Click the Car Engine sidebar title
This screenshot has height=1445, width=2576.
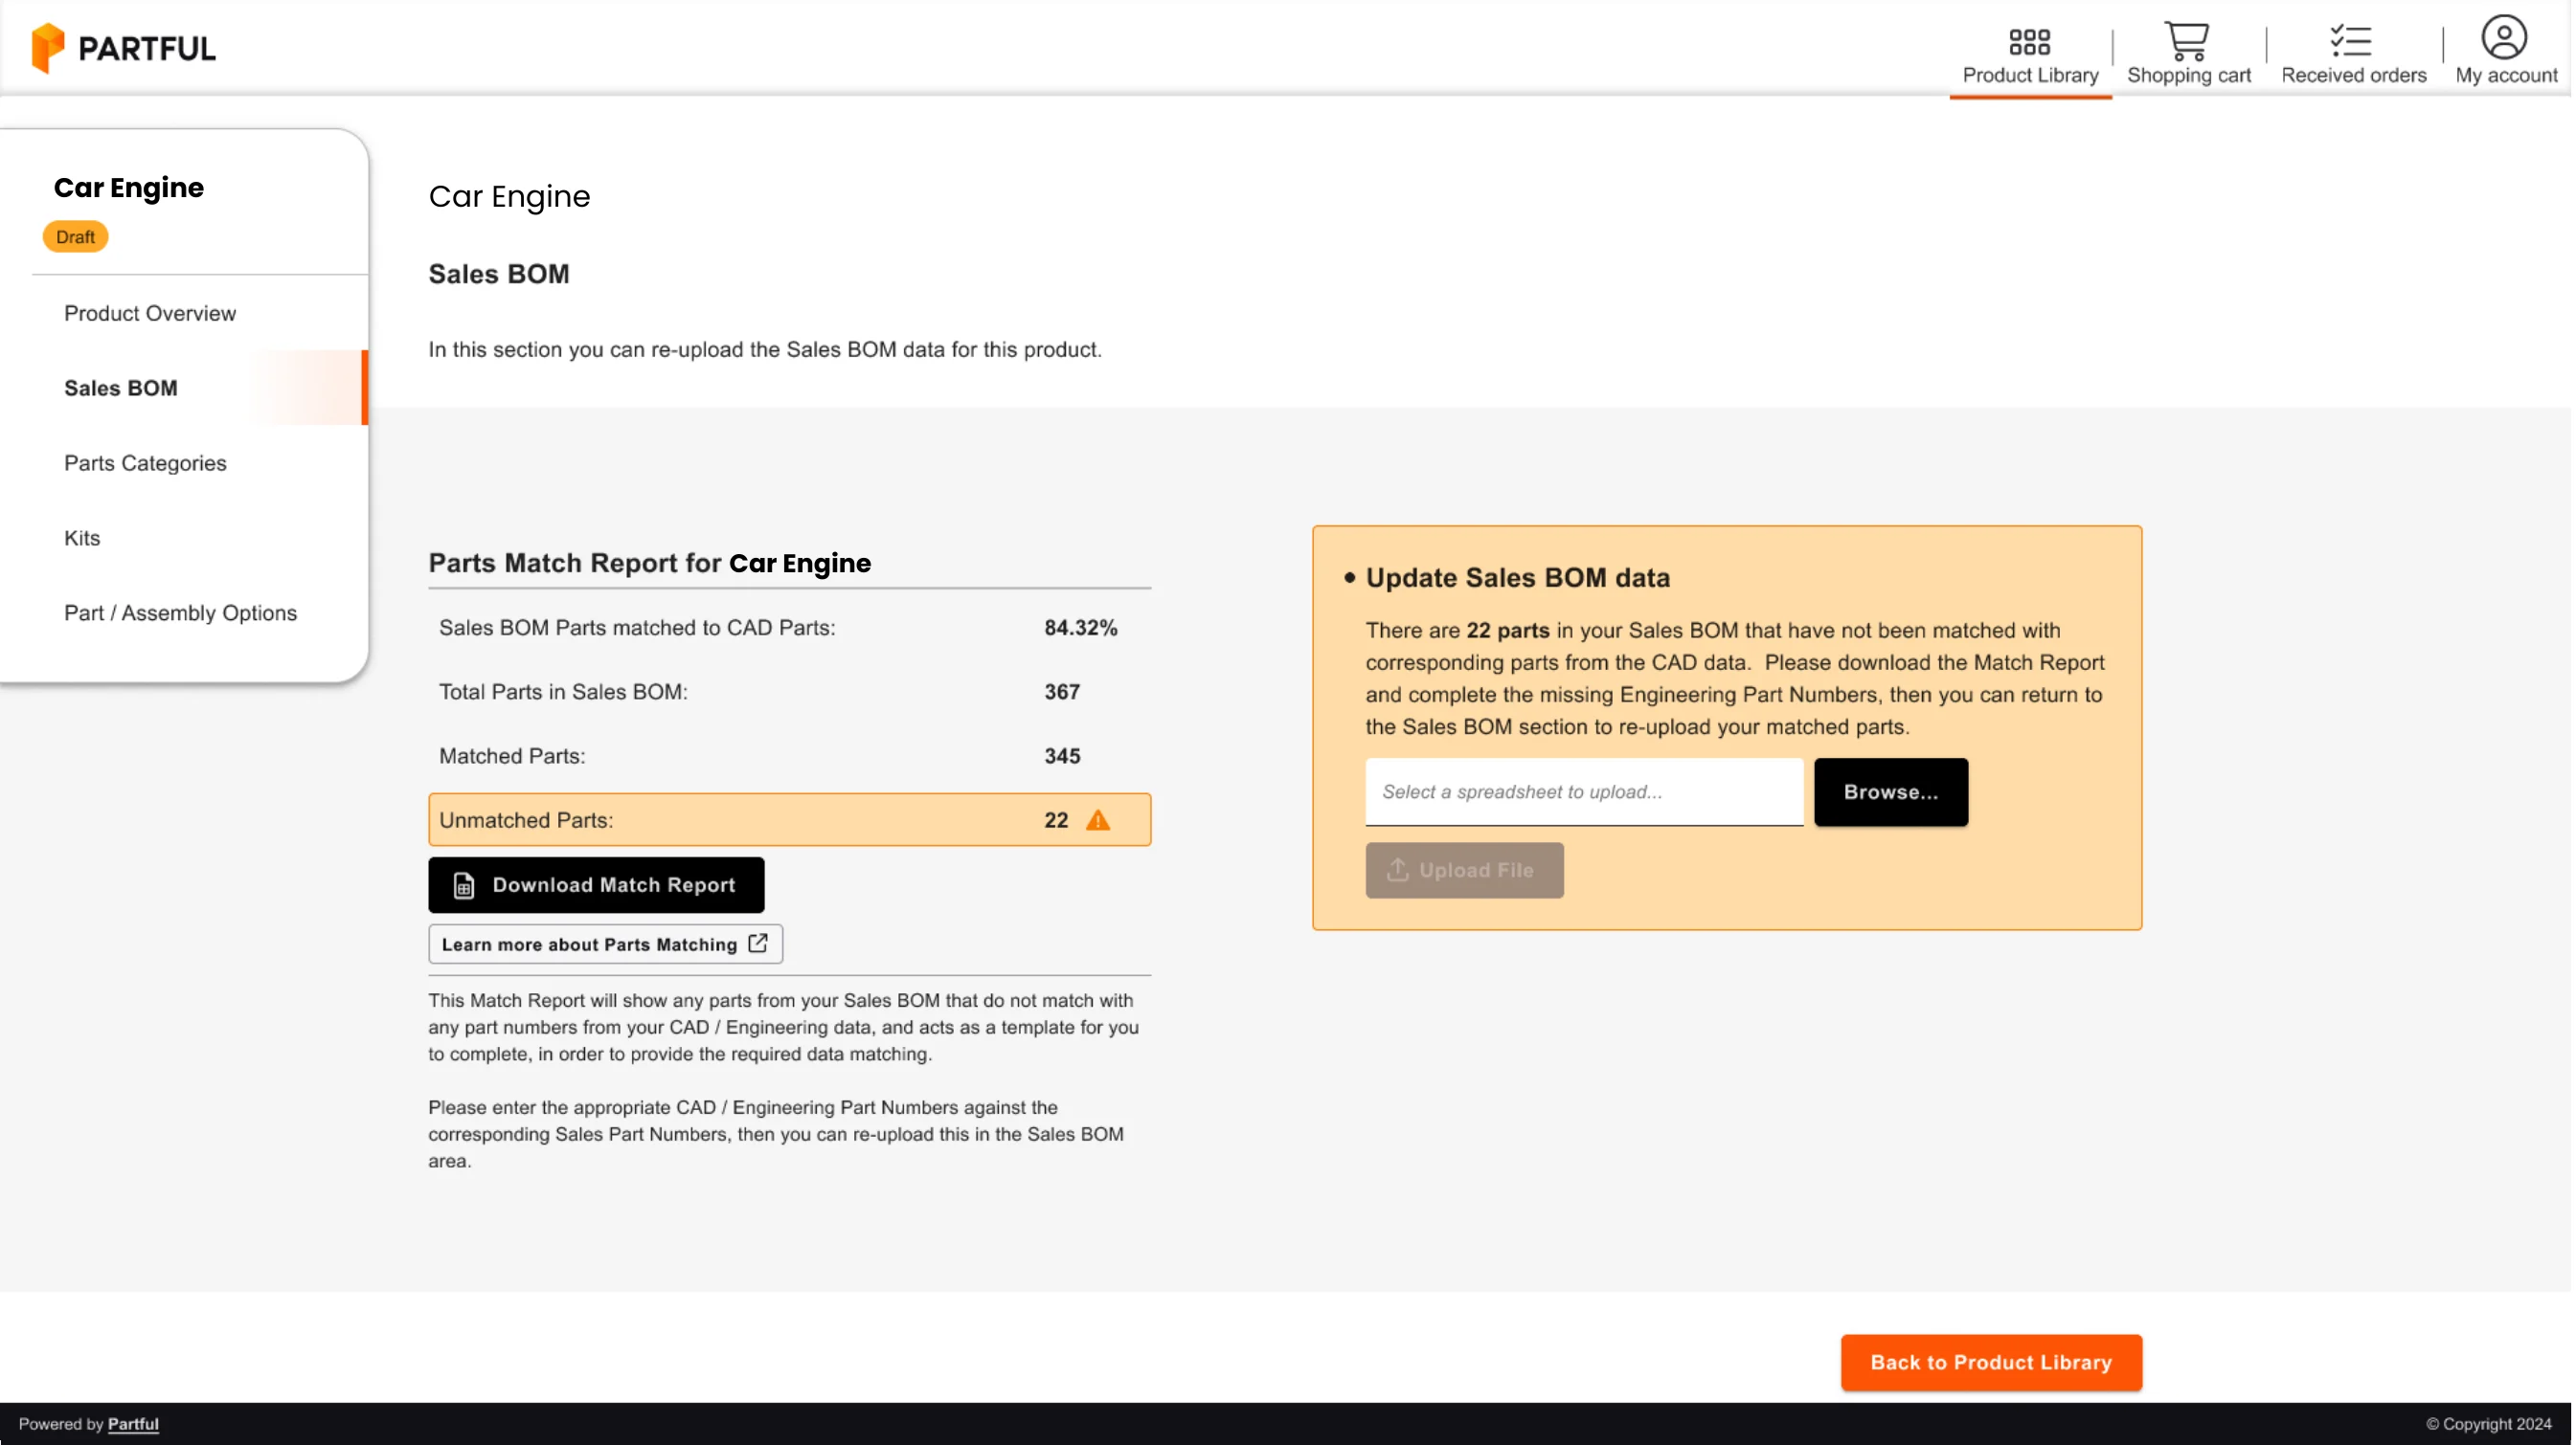pyautogui.click(x=129, y=188)
